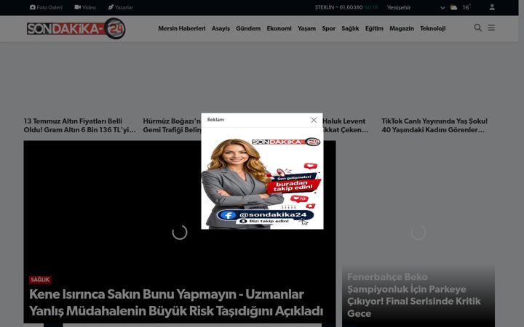
Task: Close the Reklam popup with the X
Action: [314, 120]
